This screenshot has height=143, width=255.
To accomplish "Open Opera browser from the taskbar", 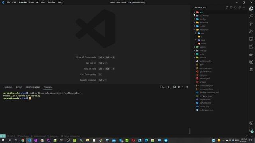I will coord(133,140).
